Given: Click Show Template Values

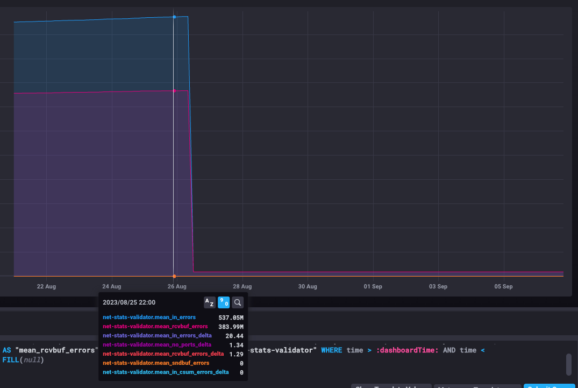Looking at the screenshot, I should (x=391, y=385).
